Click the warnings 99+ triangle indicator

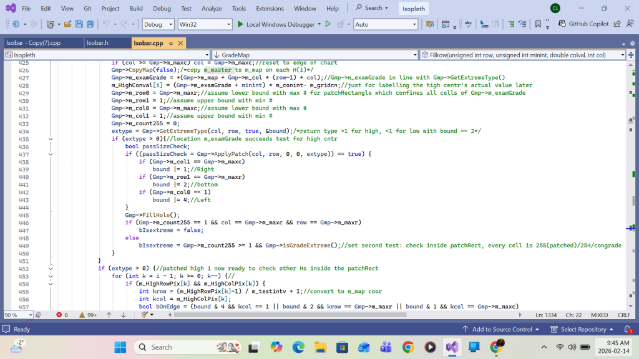point(82,315)
